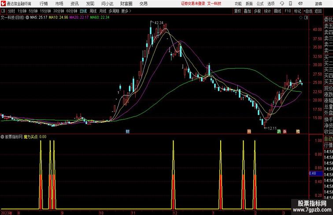Image resolution: width=333 pixels, height=215 pixels.
Task: Click month 11 marker on the time axis
Action: click(x=133, y=213)
